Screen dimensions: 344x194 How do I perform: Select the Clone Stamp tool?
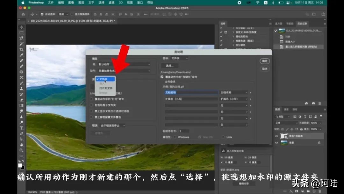coord(22,88)
